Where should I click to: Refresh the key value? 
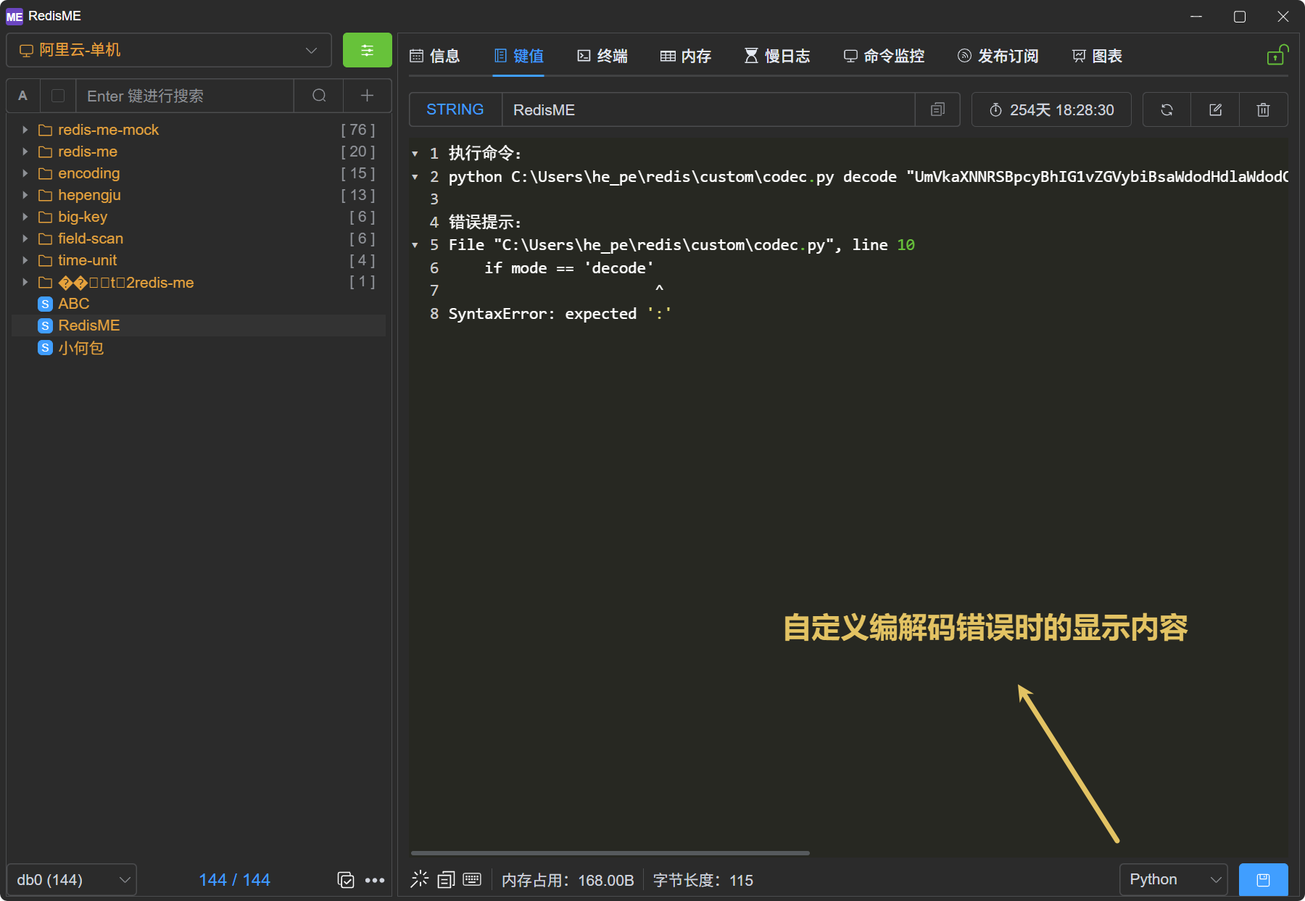1167,109
